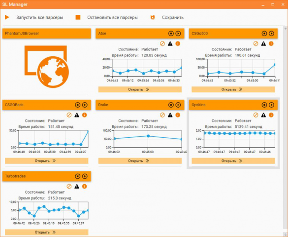The width and height of the screenshot is (288, 237).
Task: Click the orange stop square for all parsers
Action: pyautogui.click(x=78, y=17)
